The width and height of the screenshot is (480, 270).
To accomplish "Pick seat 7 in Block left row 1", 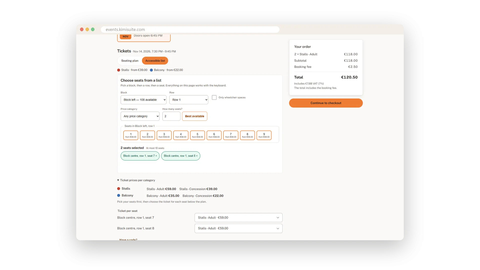I will (x=231, y=135).
